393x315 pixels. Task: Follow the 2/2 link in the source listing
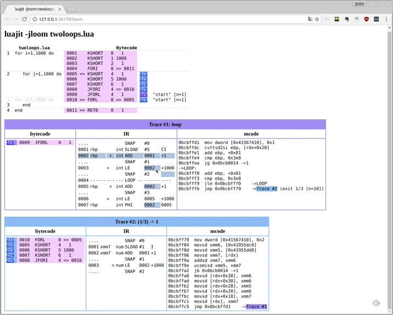click(x=143, y=74)
